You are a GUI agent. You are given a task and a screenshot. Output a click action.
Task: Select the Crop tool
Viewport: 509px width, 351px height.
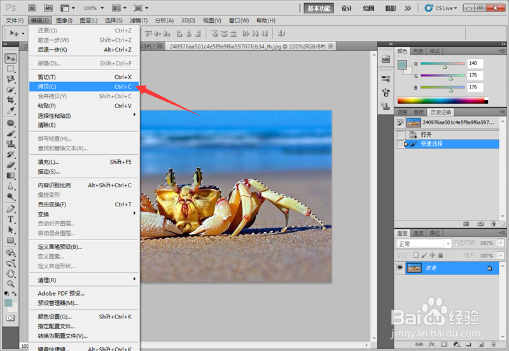11,100
